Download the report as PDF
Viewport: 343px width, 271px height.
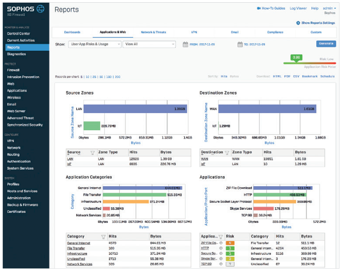coord(287,76)
